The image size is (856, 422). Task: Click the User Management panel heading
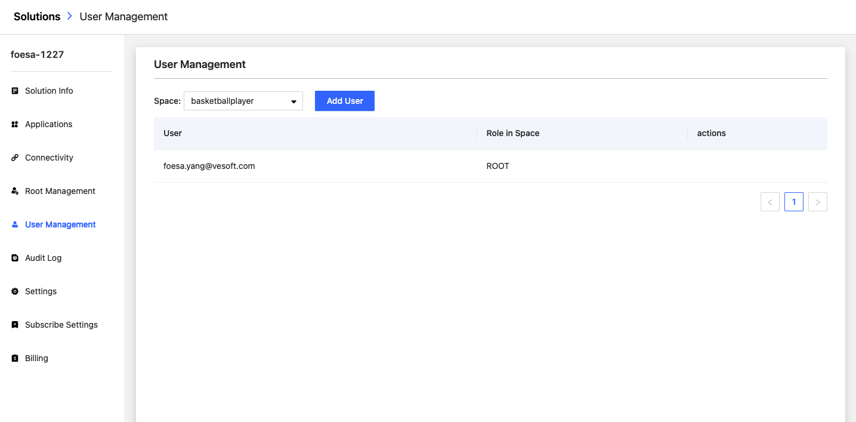point(200,64)
